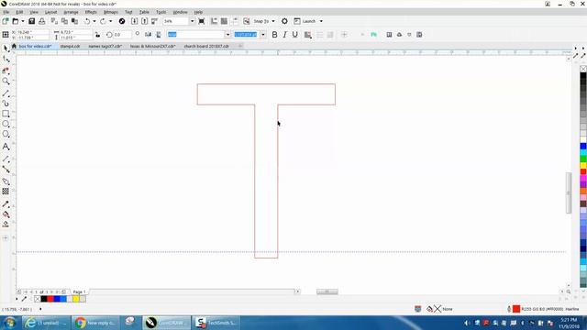Select the Drop Shadow effects tool
The width and height of the screenshot is (587, 330).
coord(6,181)
